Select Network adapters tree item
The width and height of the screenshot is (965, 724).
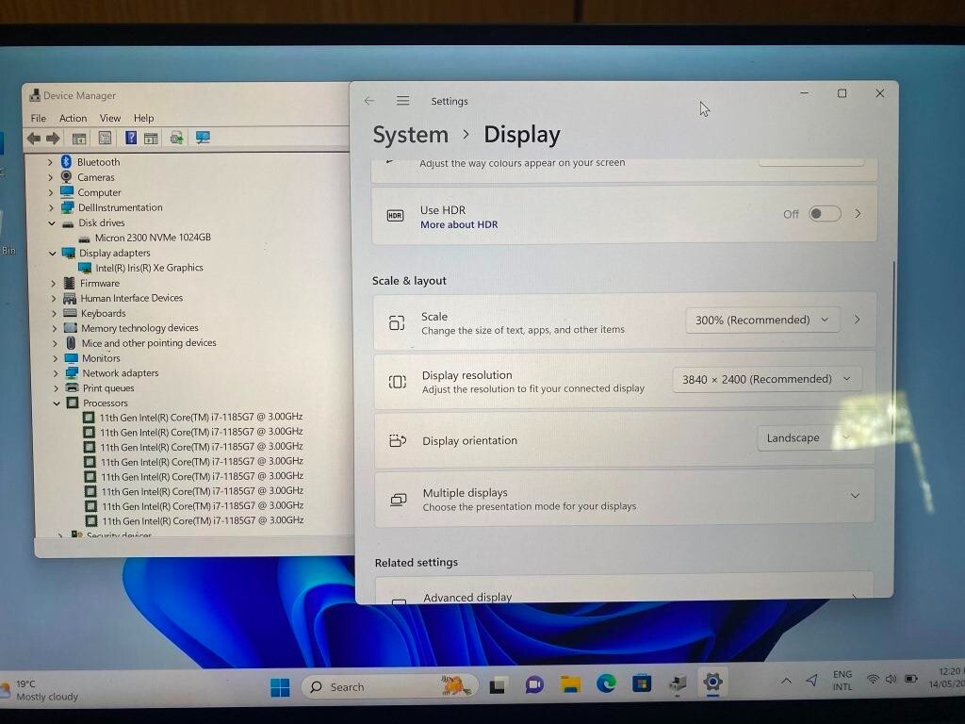[120, 373]
